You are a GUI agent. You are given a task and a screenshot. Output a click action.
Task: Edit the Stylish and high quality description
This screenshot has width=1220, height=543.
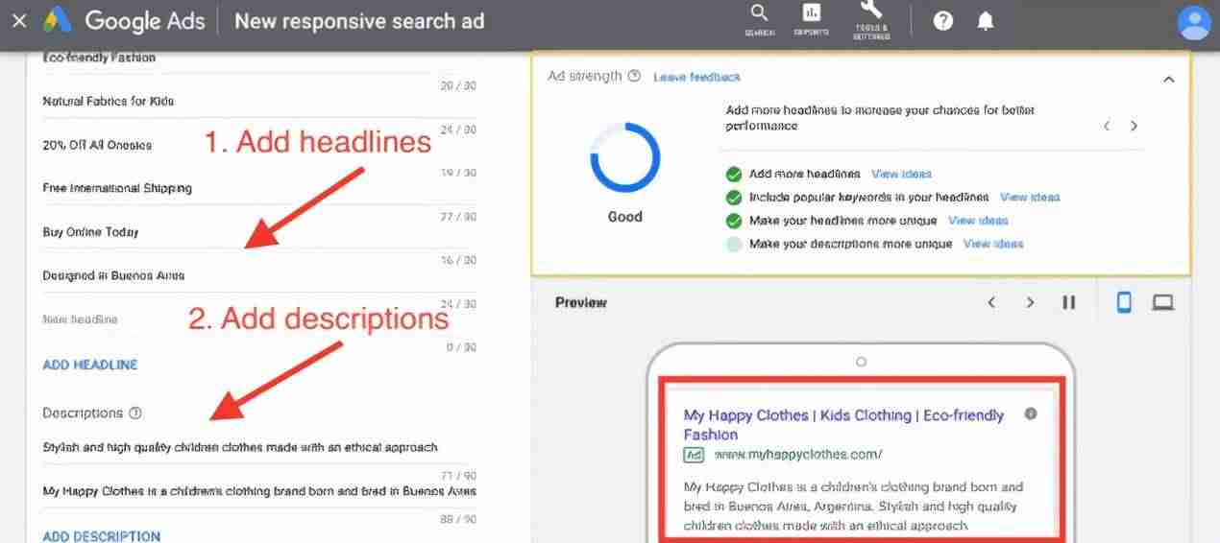click(259, 447)
